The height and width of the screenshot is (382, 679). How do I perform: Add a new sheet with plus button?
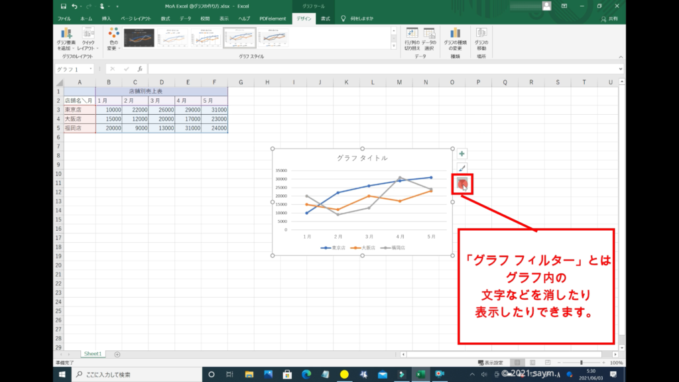coord(117,354)
